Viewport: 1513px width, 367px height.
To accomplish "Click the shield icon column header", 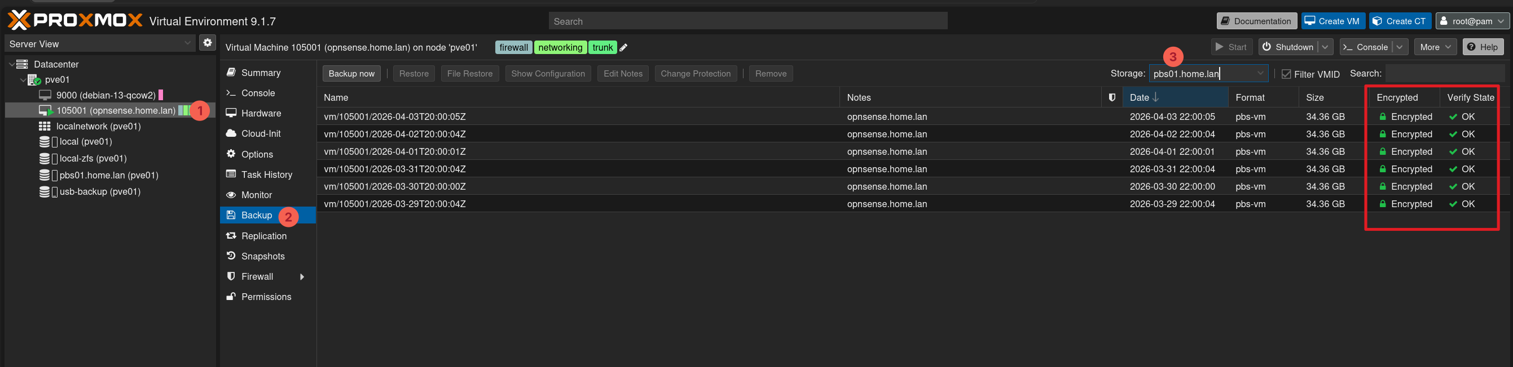I will 1111,97.
